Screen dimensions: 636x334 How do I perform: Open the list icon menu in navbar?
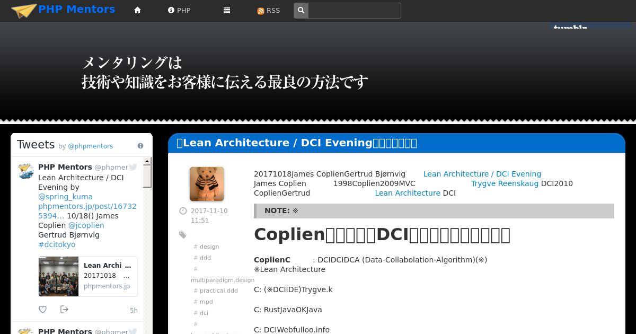(227, 11)
